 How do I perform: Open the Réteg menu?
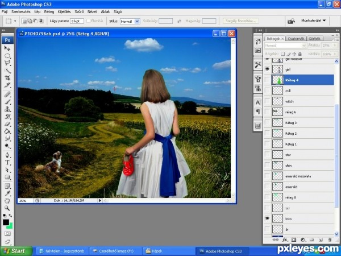point(49,11)
